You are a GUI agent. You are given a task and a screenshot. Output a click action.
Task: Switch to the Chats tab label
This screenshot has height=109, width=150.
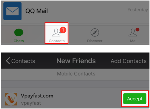click(x=19, y=41)
